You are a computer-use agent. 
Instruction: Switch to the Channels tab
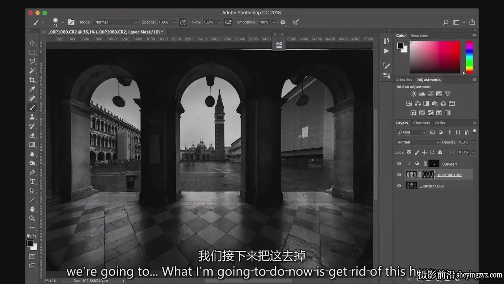coord(421,123)
